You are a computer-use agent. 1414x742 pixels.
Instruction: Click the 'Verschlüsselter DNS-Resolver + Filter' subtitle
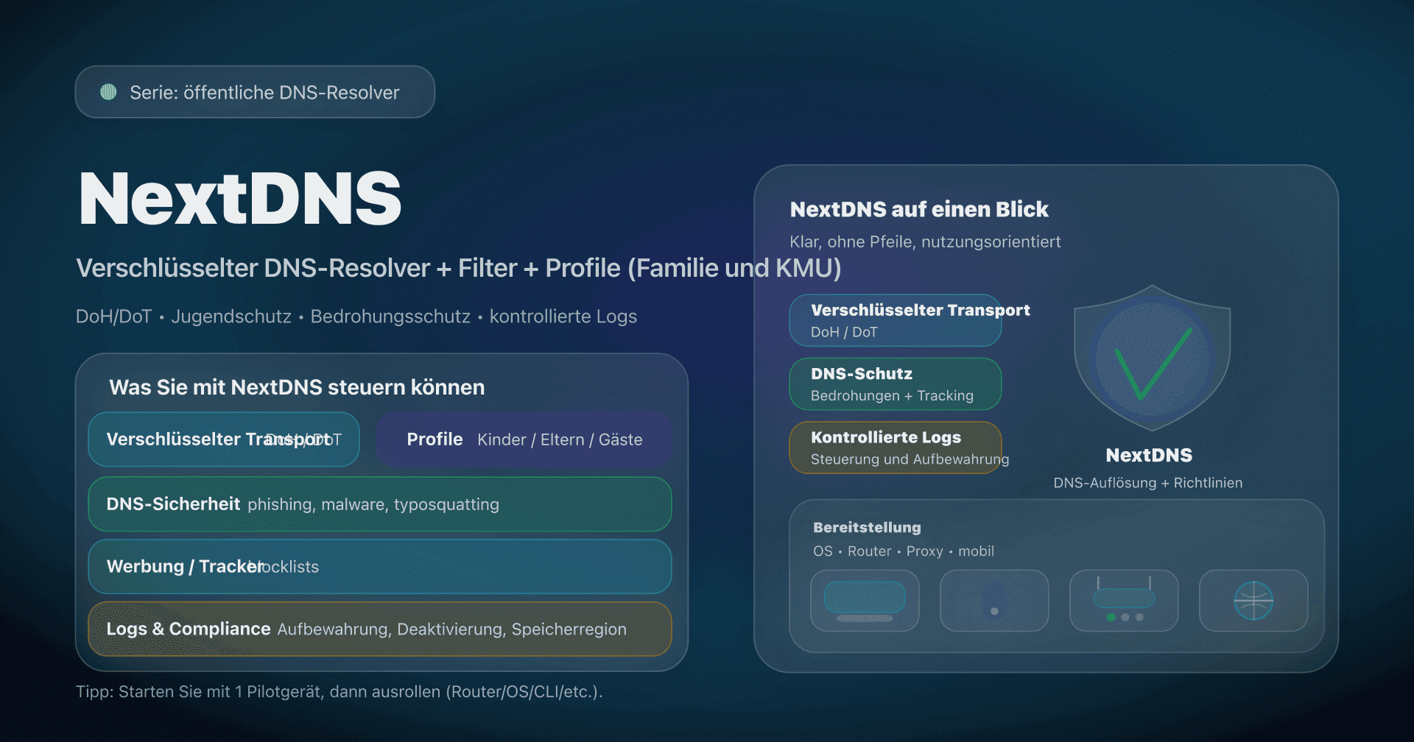(x=458, y=268)
